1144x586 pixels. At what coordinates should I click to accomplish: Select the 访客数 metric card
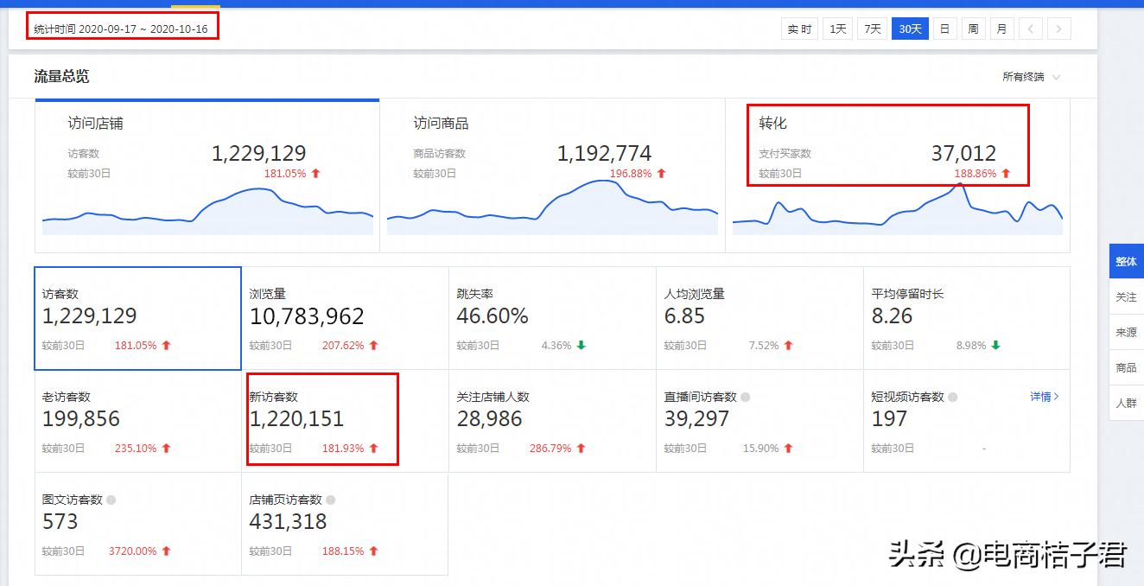tap(137, 318)
